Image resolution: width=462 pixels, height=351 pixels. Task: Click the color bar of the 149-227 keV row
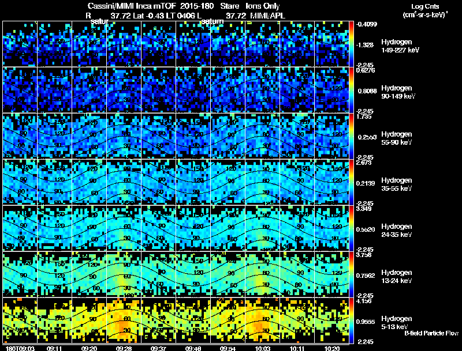pyautogui.click(x=352, y=44)
